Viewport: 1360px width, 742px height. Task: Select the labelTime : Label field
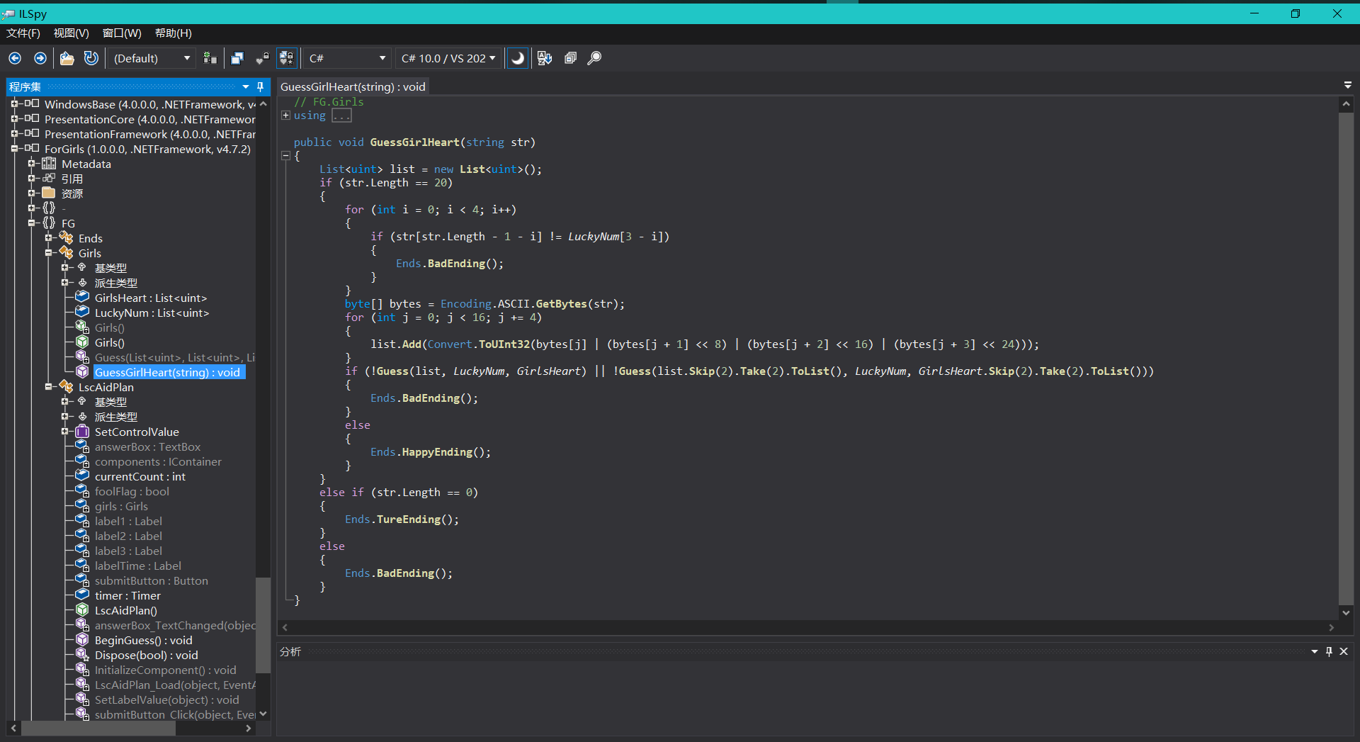pos(138,566)
